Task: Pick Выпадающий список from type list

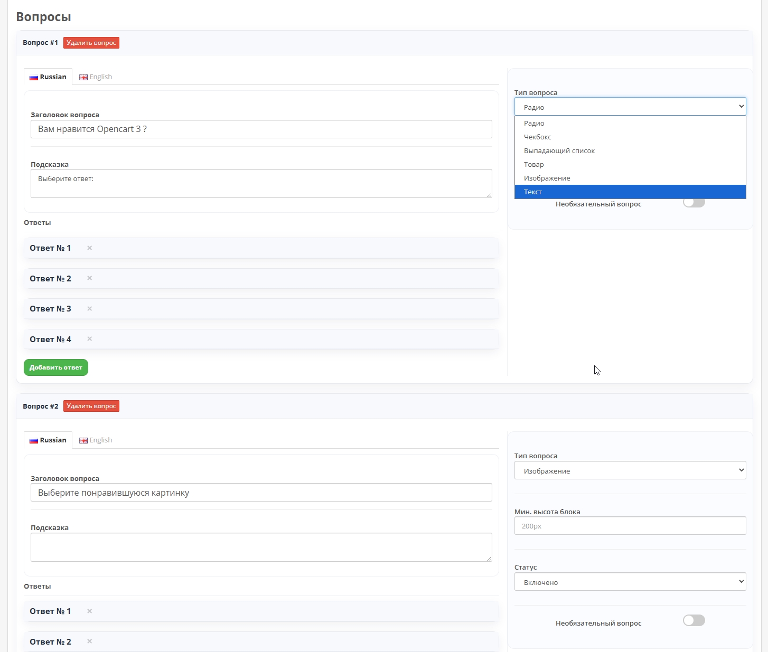Action: 559,151
